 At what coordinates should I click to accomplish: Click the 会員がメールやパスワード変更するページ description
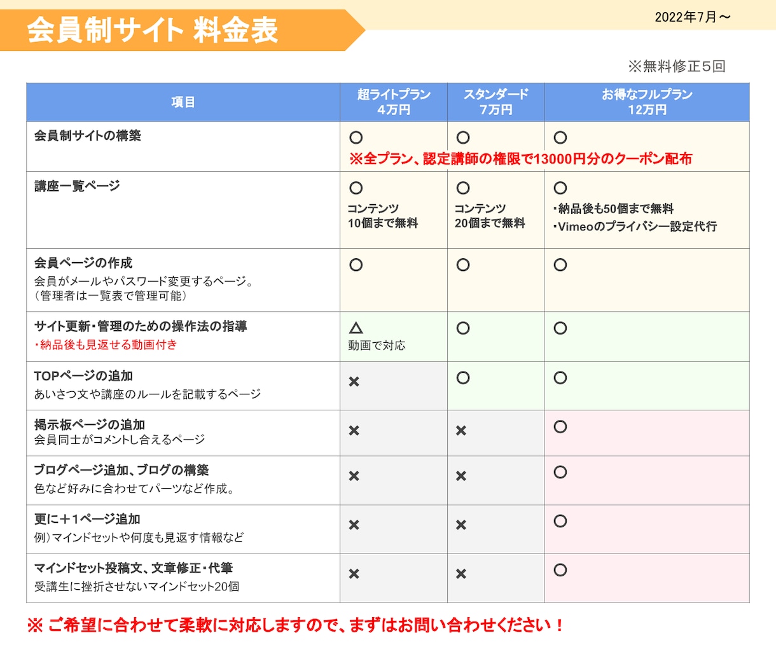[x=144, y=281]
